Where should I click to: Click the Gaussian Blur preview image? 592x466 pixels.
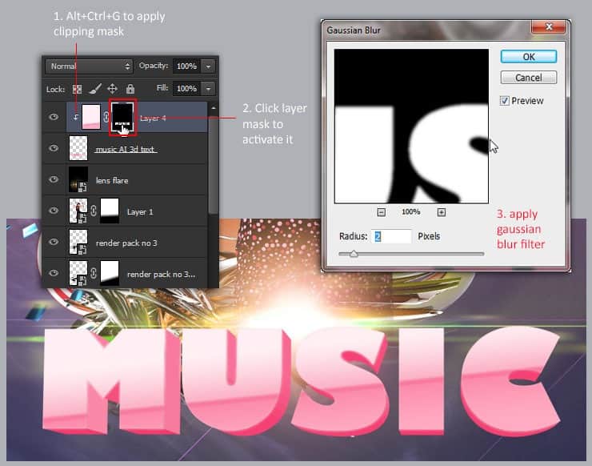pos(411,127)
